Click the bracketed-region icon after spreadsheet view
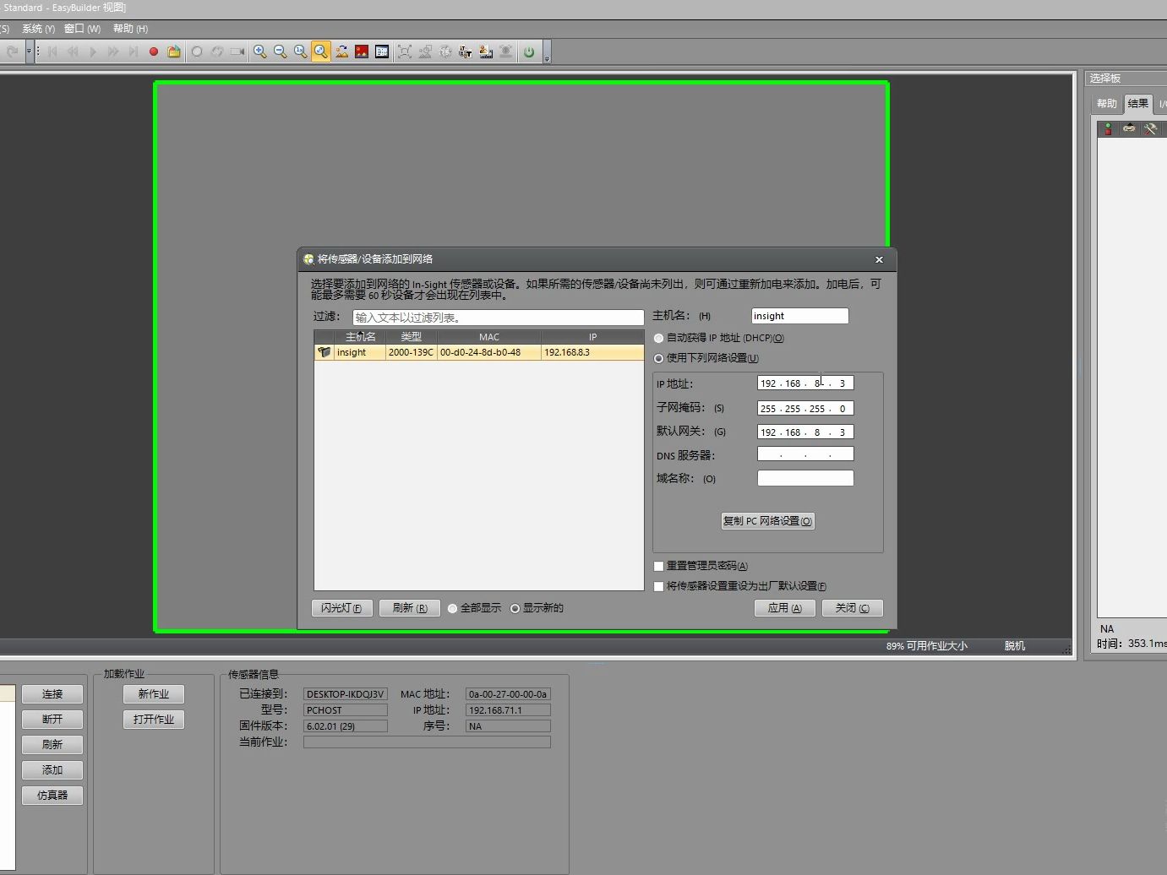Image resolution: width=1167 pixels, height=875 pixels. [405, 52]
